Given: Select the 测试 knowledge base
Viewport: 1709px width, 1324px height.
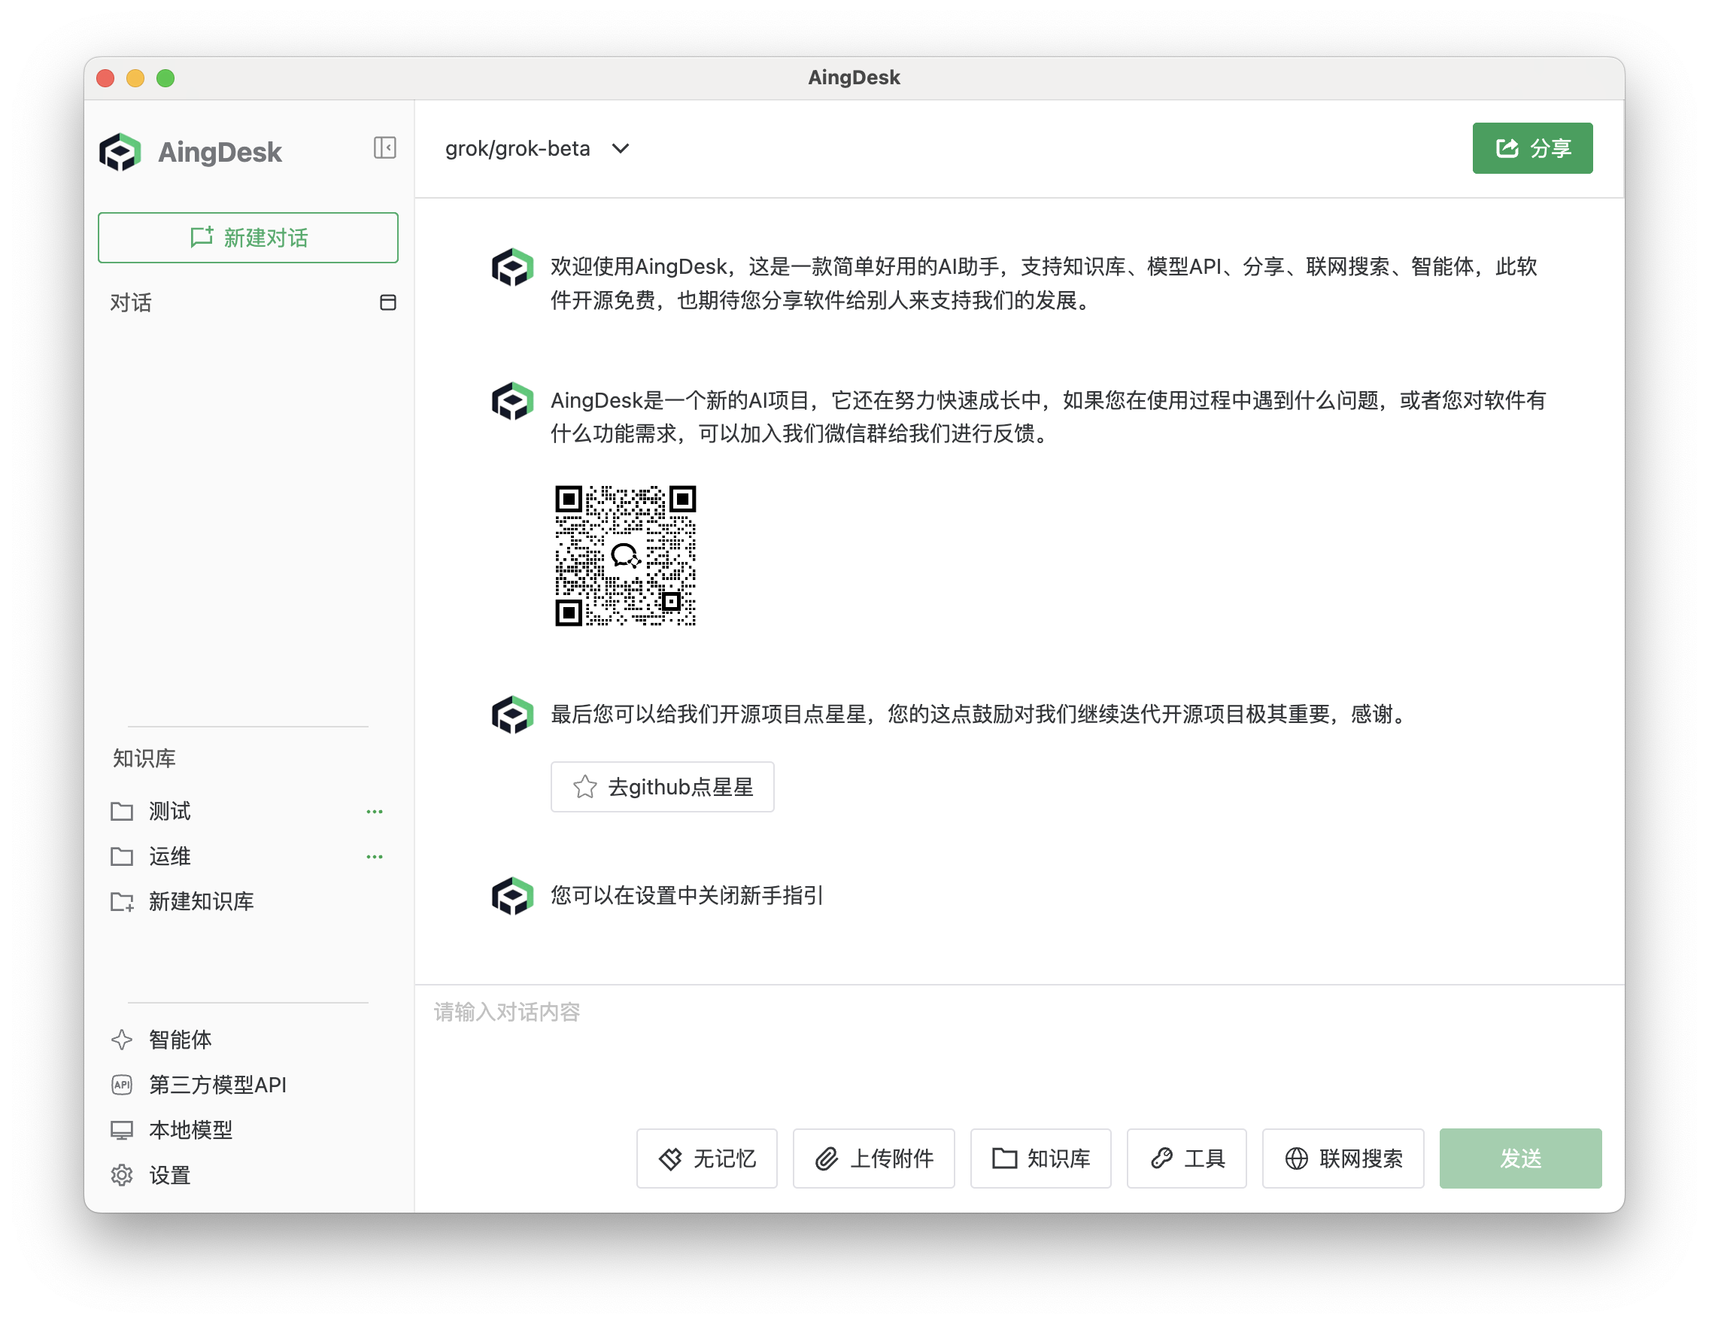Looking at the screenshot, I should pos(169,812).
